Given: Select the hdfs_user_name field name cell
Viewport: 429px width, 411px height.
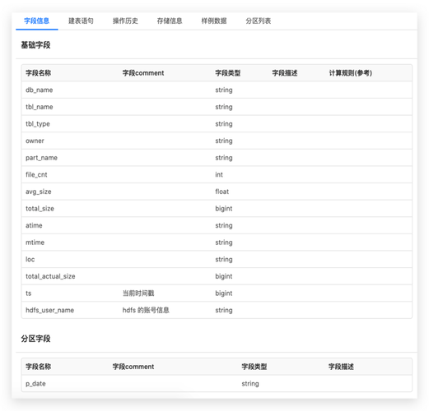Looking at the screenshot, I should pos(50,310).
